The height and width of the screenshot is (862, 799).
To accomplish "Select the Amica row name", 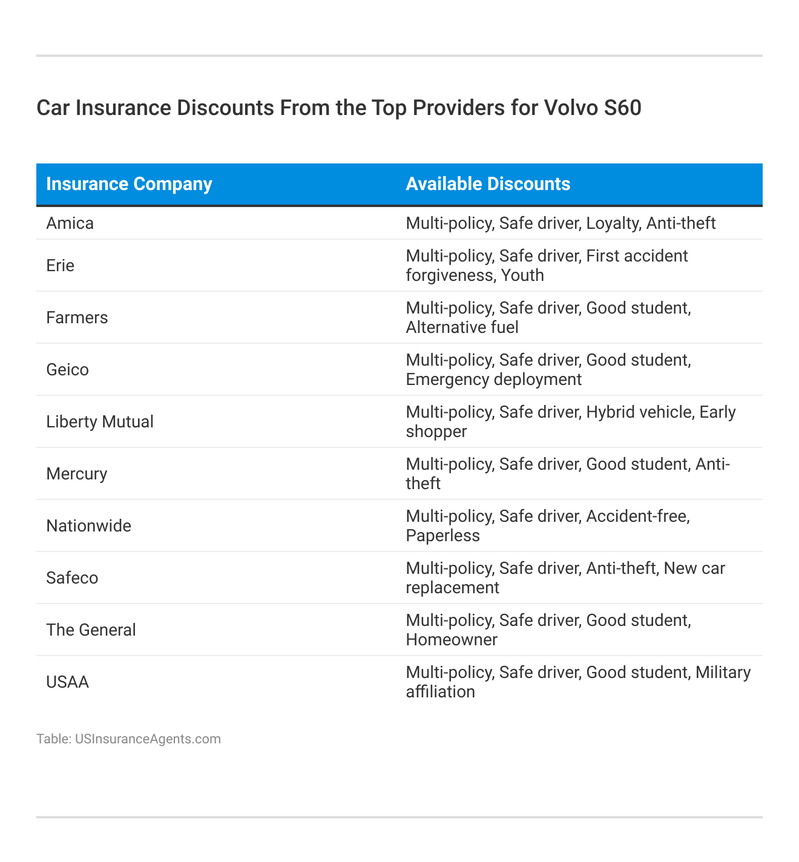I will 70,223.
